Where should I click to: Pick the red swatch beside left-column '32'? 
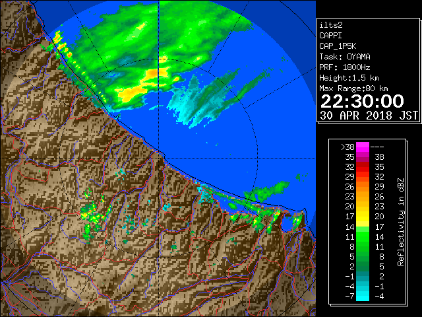pos(363,167)
